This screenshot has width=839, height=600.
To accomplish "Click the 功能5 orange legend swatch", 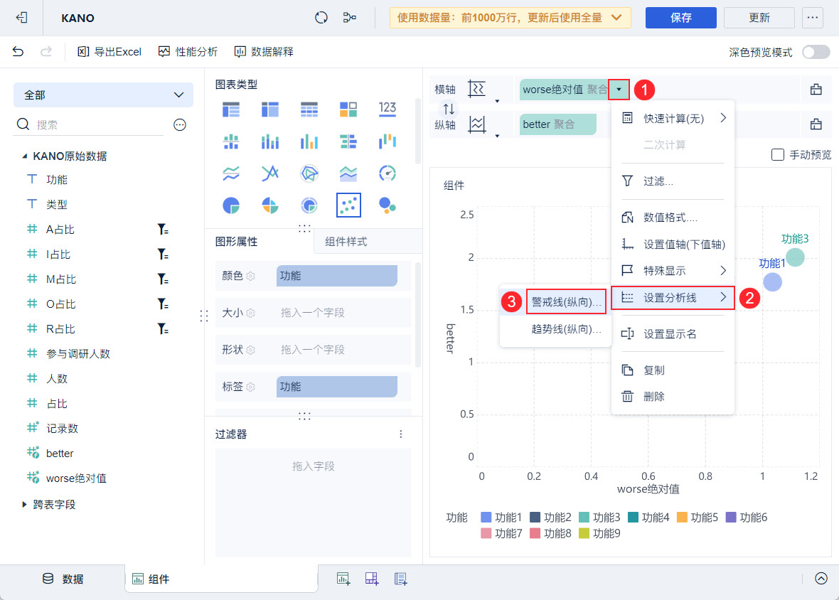I will click(x=682, y=517).
